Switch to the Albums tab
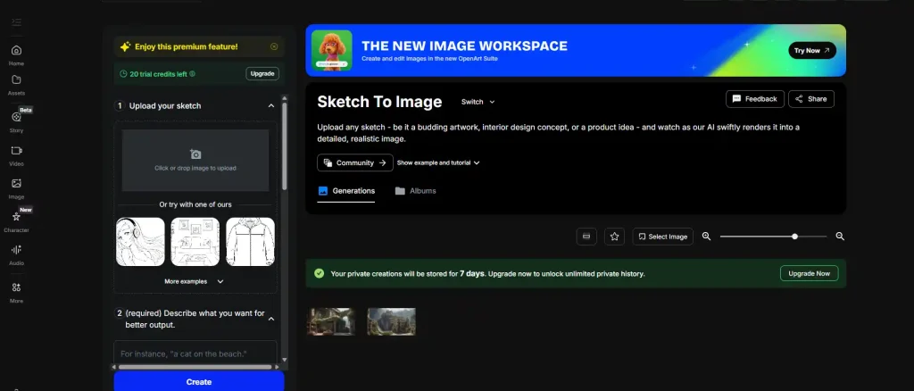Image resolution: width=914 pixels, height=391 pixels. pos(416,191)
